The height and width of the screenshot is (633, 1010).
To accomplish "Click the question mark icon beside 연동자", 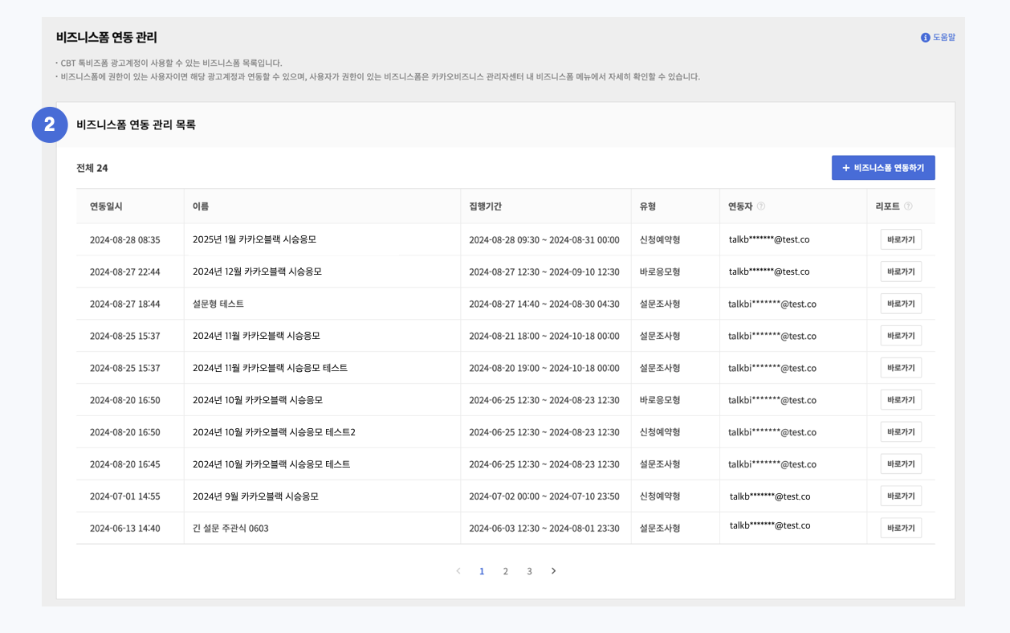I will pos(761,206).
